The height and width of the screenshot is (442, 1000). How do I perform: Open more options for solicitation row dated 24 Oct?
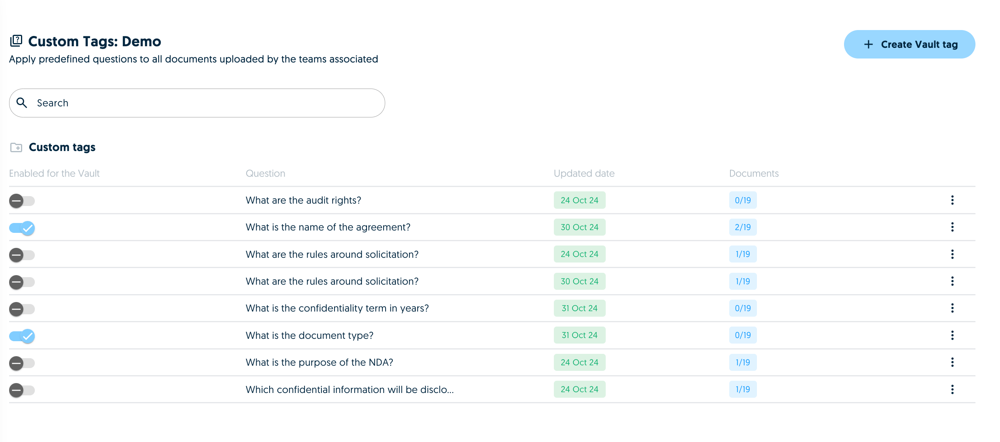point(952,254)
